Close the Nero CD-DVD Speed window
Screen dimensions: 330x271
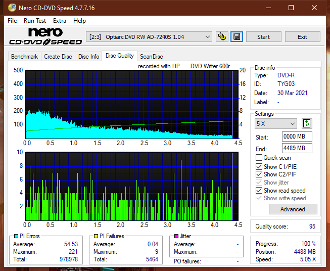click(x=314, y=8)
